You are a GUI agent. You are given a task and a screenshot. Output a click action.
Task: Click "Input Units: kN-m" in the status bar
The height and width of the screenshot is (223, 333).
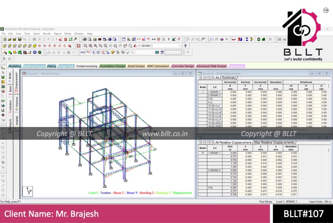pyautogui.click(x=320, y=201)
